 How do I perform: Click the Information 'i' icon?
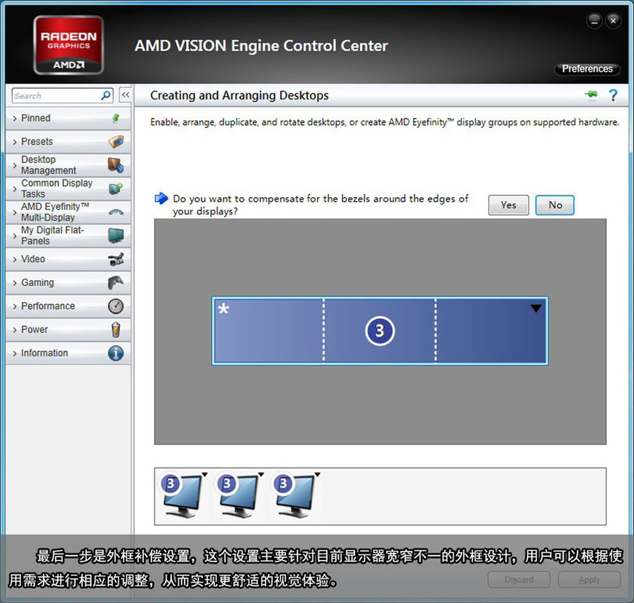(115, 353)
